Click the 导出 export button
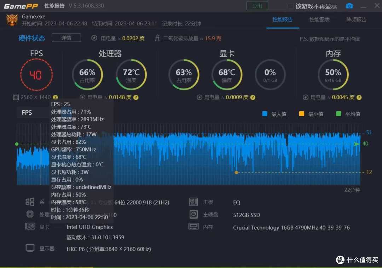Image resolution: width=382 pixels, height=268 pixels. coord(257,6)
